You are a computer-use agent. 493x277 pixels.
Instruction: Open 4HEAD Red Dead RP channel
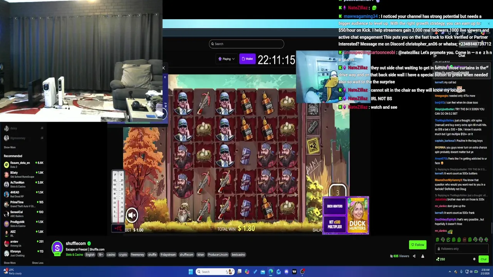[x=23, y=194]
